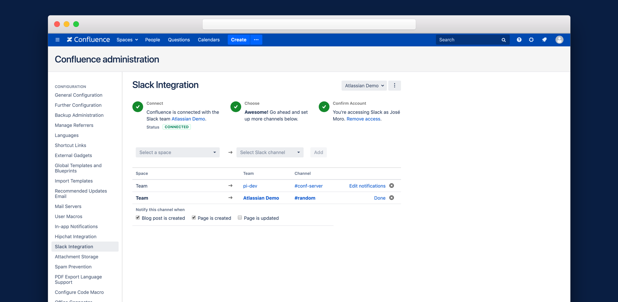The height and width of the screenshot is (302, 618).
Task: Open the user avatar profile menu
Action: (559, 40)
